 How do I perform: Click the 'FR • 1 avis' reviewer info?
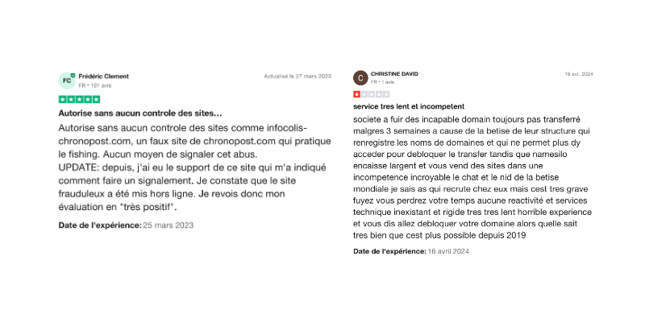[383, 82]
